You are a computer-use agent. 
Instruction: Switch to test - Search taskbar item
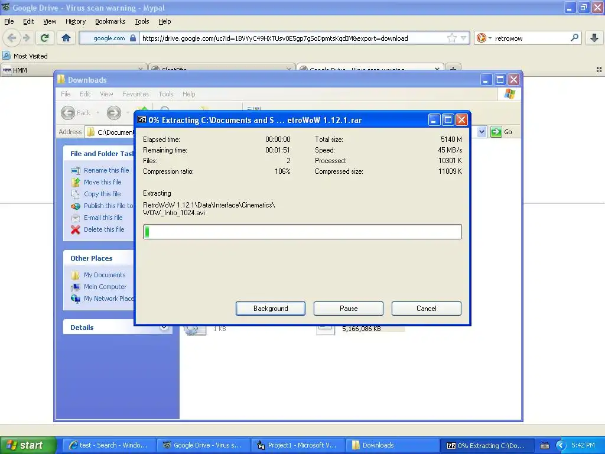click(x=109, y=445)
